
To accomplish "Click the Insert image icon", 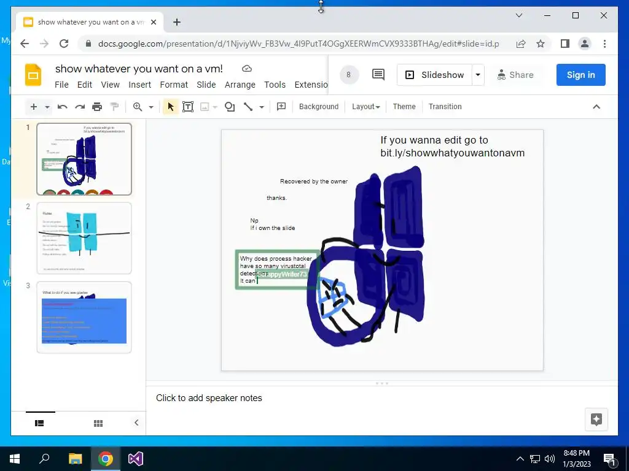I will tap(205, 107).
